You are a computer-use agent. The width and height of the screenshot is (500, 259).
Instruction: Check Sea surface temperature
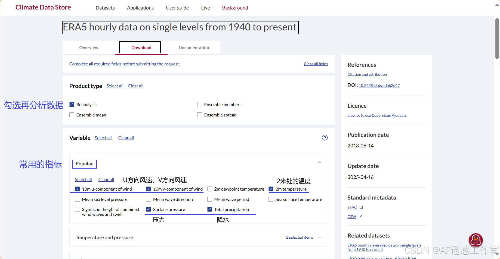pos(271,199)
